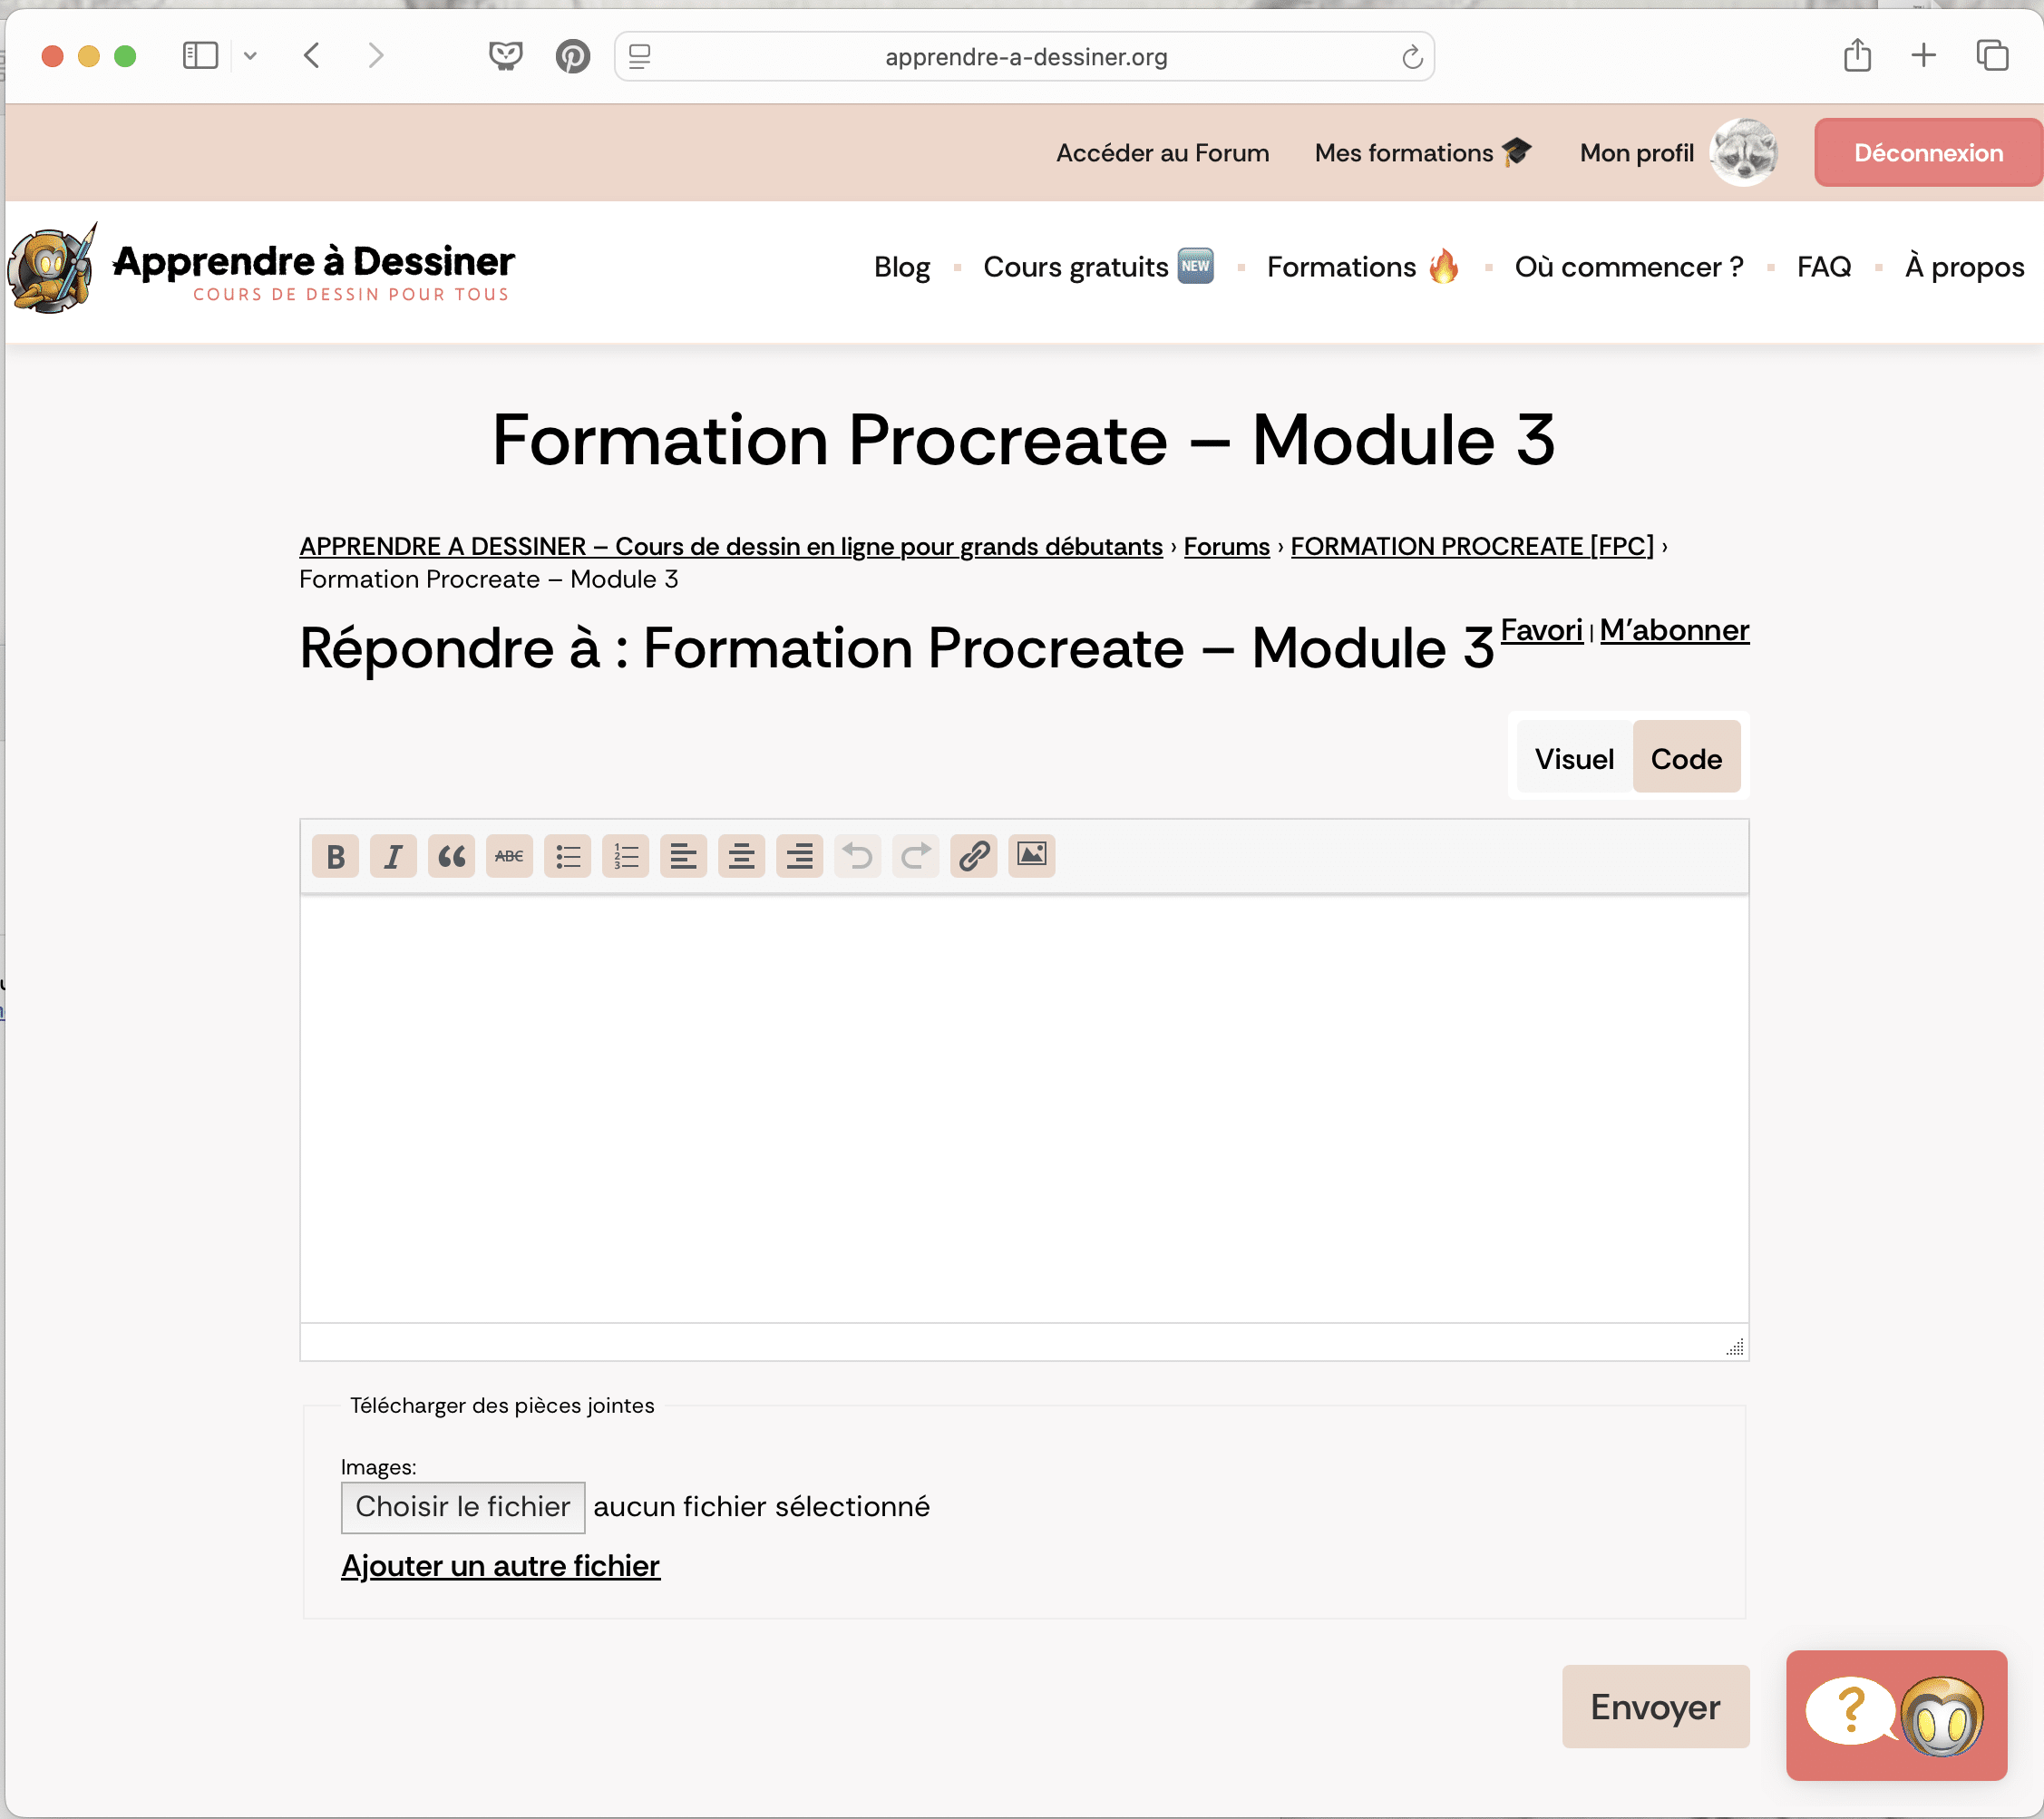This screenshot has width=2044, height=1819.
Task: Mark topic as Favori
Action: pos(1541,630)
